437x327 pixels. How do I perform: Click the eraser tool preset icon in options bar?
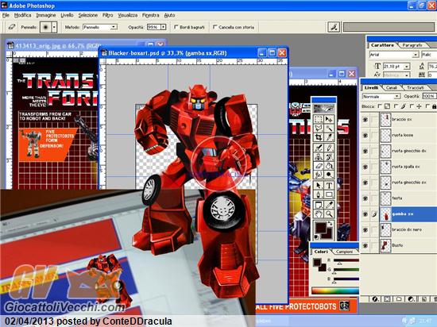coord(12,27)
